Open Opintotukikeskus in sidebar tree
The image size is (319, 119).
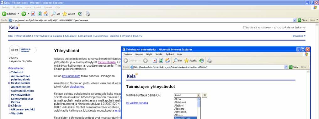(23, 91)
